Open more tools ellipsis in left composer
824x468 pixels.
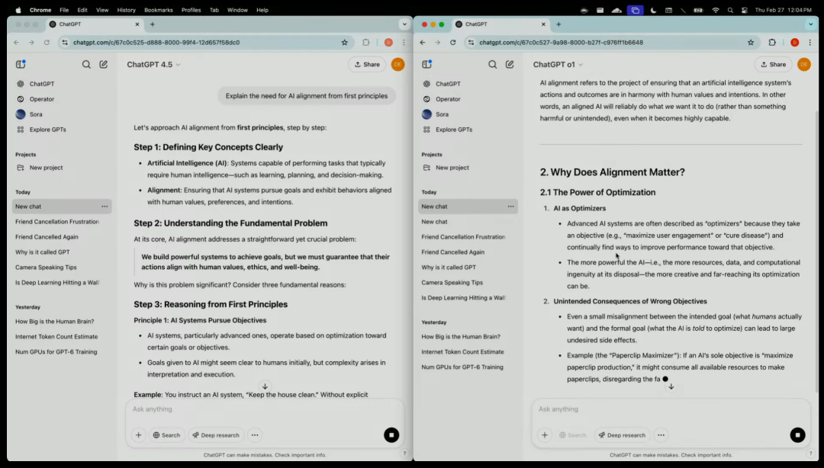click(x=255, y=435)
